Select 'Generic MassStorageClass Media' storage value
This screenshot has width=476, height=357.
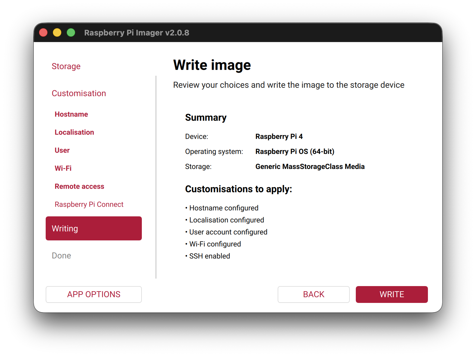tap(310, 166)
